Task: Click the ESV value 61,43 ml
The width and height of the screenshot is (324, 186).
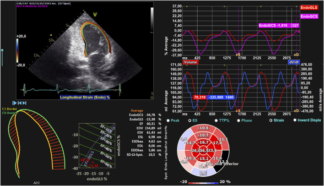Action: pos(151,132)
